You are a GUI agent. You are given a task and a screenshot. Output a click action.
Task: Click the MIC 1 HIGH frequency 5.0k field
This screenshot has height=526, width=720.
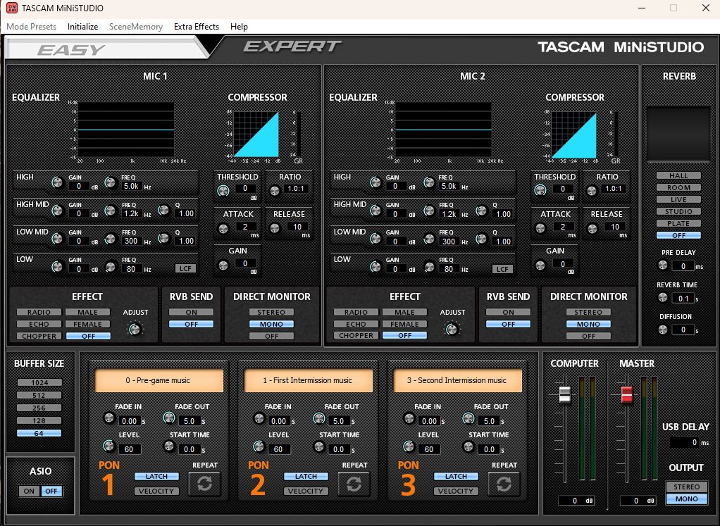coord(131,187)
